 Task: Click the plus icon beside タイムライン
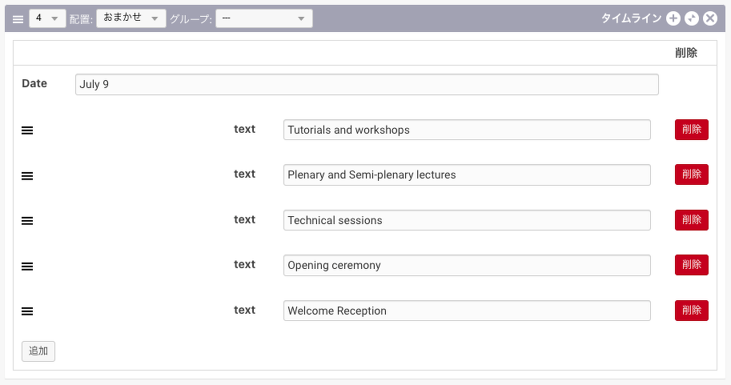pos(673,18)
